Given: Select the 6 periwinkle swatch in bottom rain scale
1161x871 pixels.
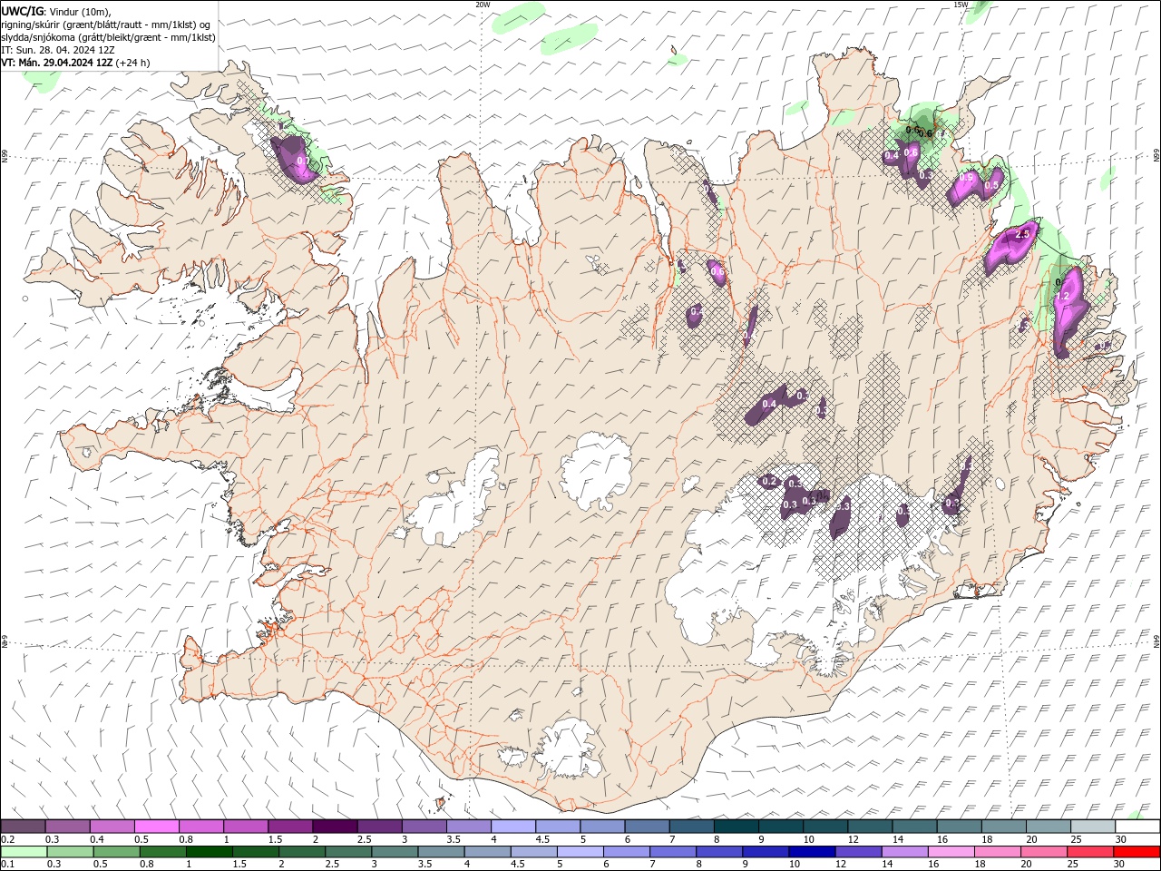Looking at the screenshot, I should tap(625, 852).
